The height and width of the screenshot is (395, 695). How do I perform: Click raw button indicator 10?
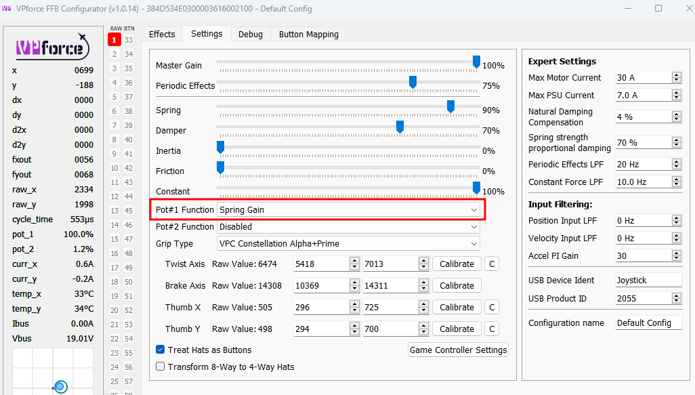114,168
